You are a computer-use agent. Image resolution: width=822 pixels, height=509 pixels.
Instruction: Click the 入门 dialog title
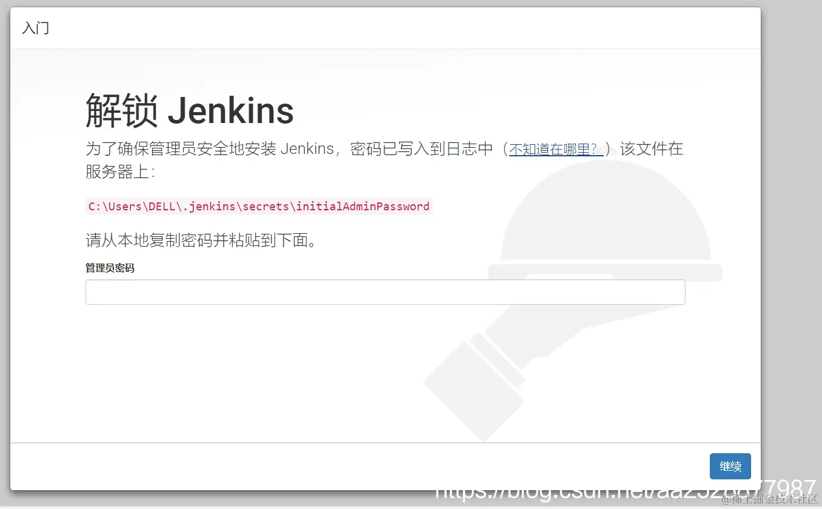click(36, 28)
